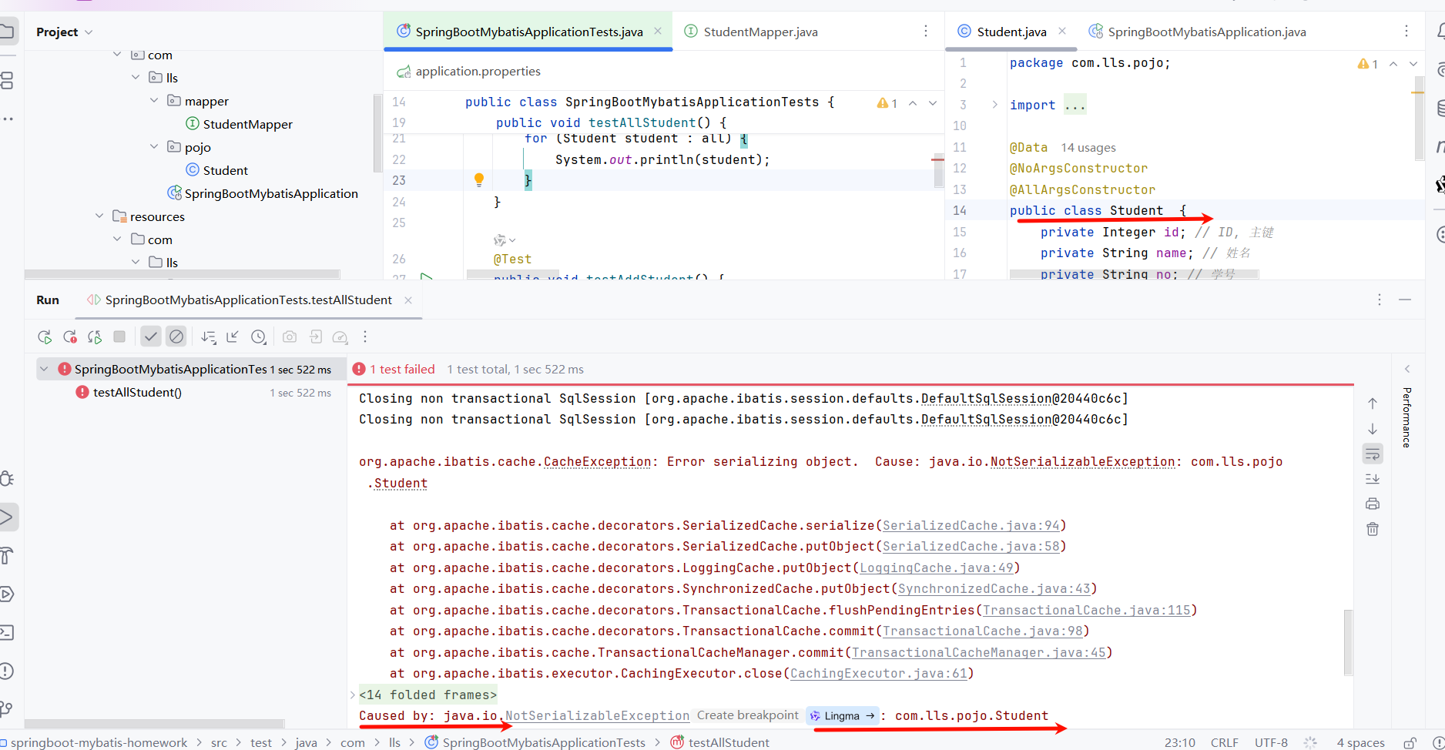Open CachingExecutor.java:61 stack link
Screen dimensions: 1445x750
click(878, 673)
